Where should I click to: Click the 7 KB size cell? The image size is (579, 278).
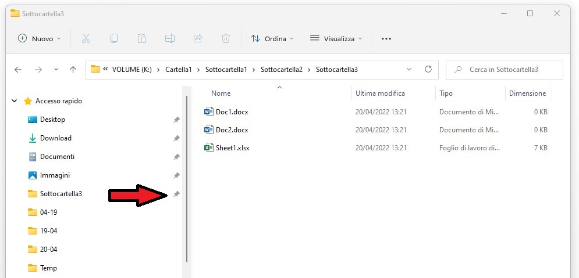click(x=540, y=147)
